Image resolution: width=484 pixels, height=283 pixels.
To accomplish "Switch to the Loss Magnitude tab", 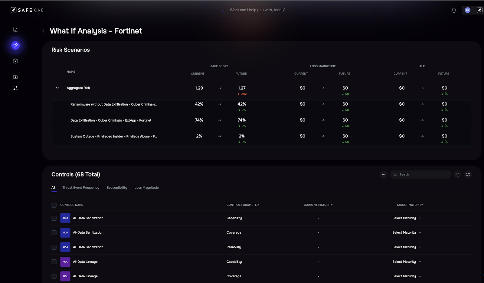I will pos(146,188).
